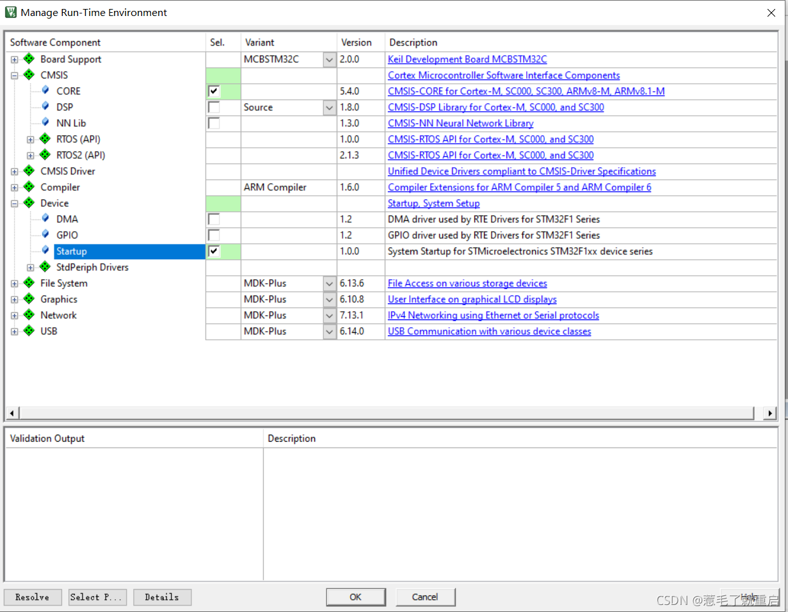Click the Resolve button

33,597
